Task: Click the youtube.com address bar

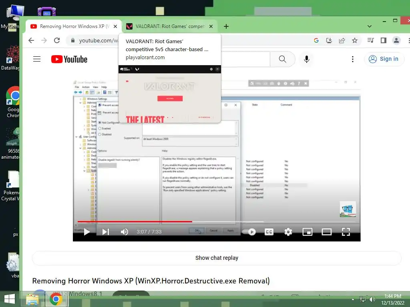Action: tap(98, 40)
